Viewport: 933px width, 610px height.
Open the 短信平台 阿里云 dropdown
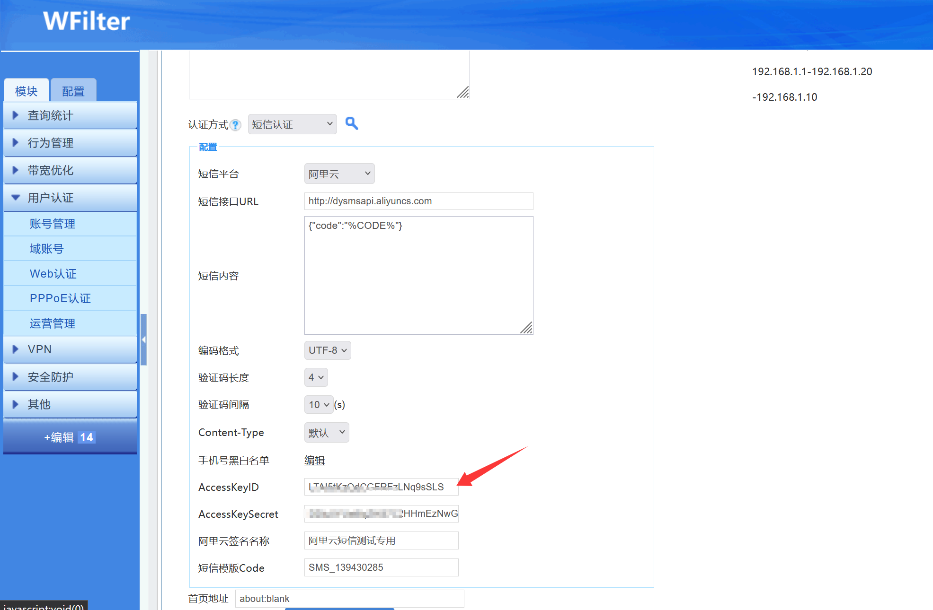(339, 174)
